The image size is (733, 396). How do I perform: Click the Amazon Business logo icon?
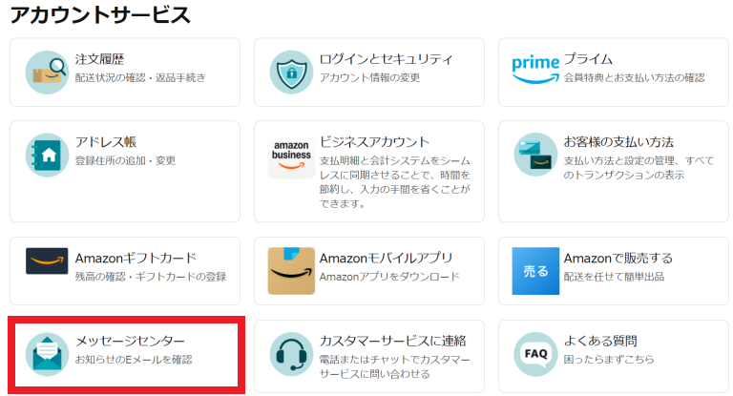(291, 156)
